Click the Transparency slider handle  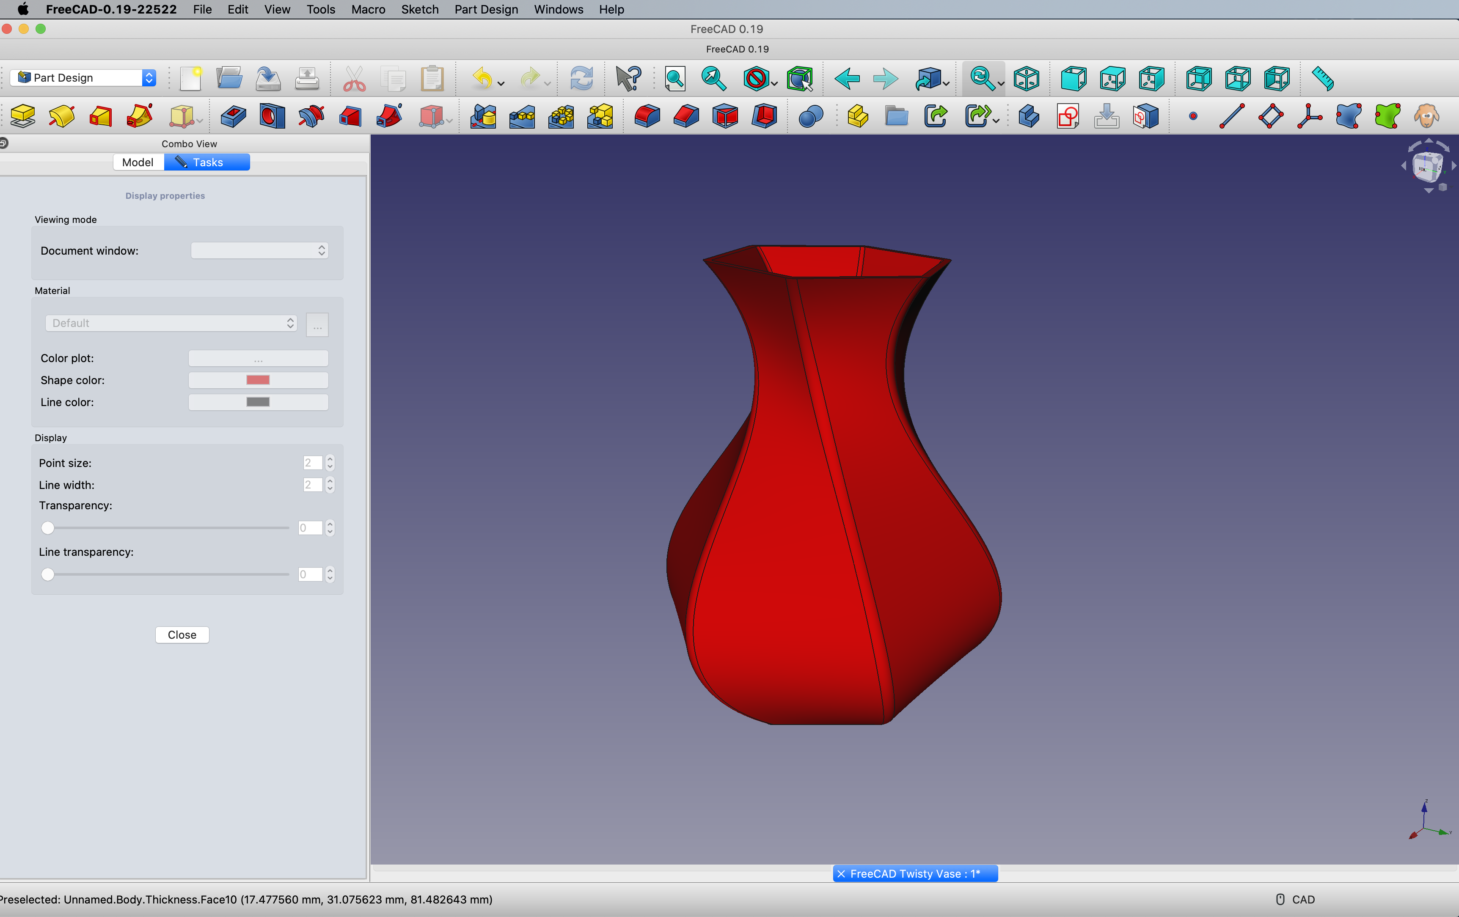48,528
